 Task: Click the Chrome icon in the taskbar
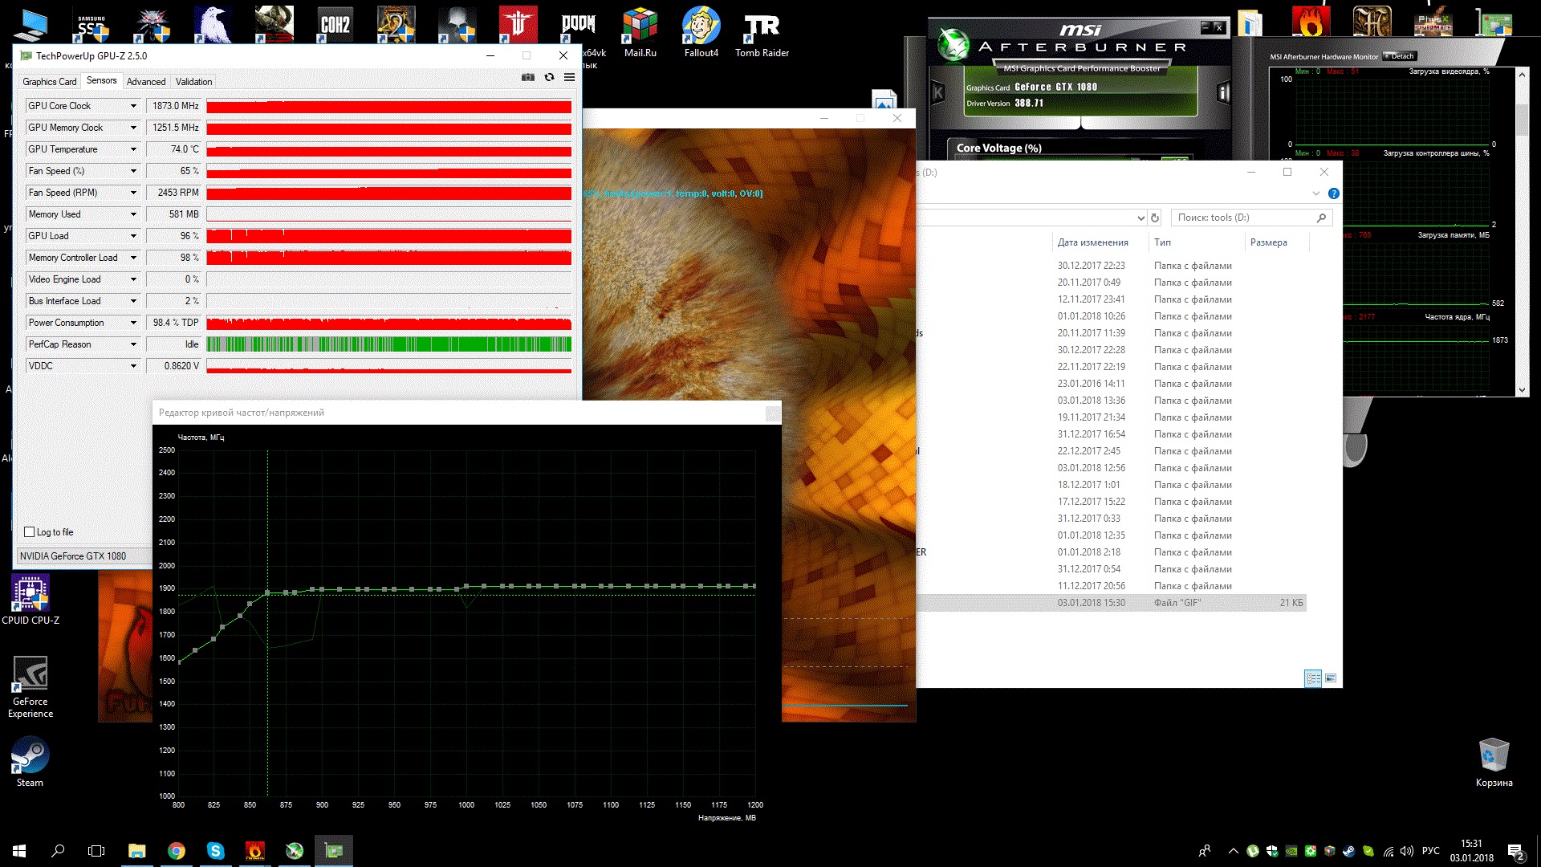click(x=177, y=851)
